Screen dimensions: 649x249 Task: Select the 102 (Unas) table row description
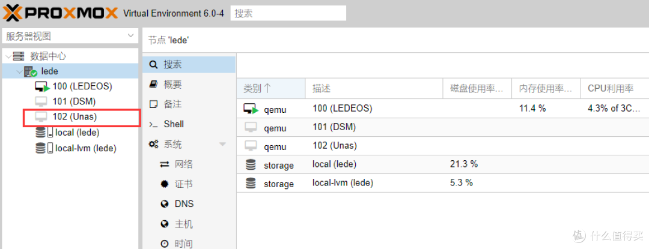tap(335, 146)
